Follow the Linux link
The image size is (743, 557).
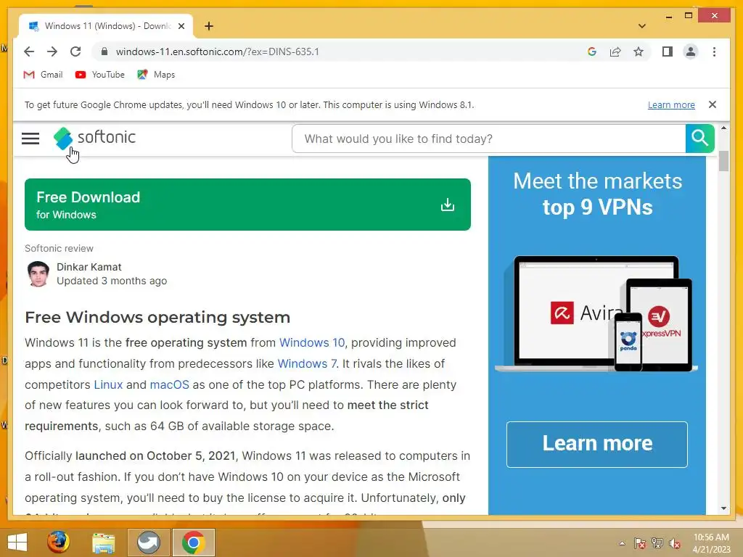(108, 384)
